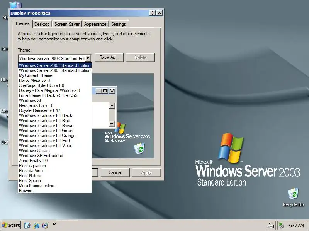Click the preview Recycle Bin icon
This screenshot has height=231, width=309.
click(x=139, y=148)
